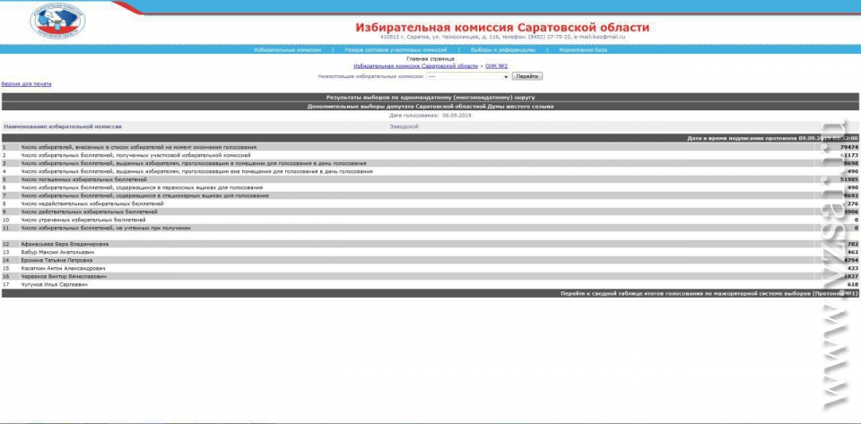Select the vote count 423 for Касаткин

[x=853, y=269]
